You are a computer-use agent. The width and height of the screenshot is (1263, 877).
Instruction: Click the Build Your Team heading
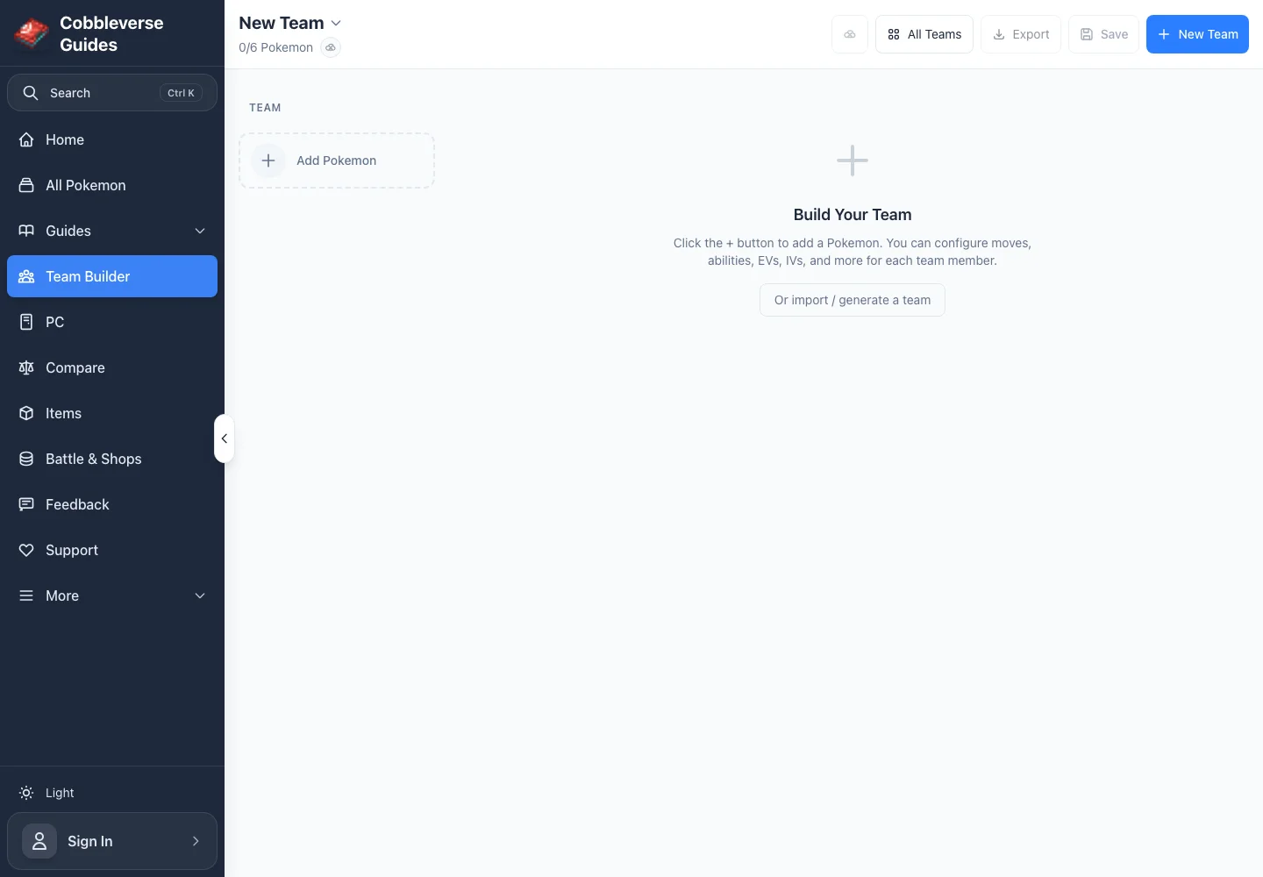853,215
